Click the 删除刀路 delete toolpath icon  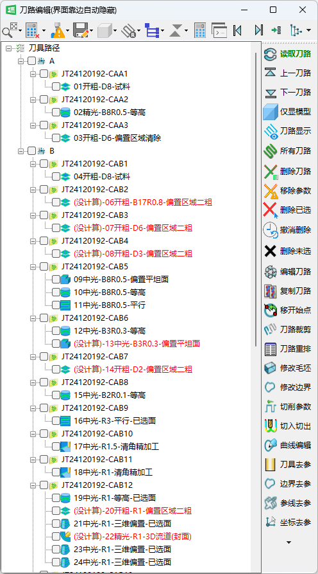point(271,171)
